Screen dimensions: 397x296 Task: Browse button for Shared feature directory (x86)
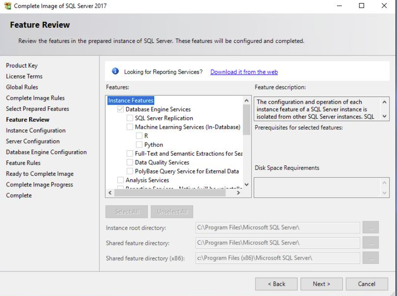(x=371, y=258)
